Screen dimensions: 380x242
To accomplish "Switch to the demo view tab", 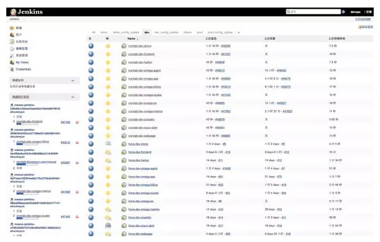I will [x=104, y=32].
